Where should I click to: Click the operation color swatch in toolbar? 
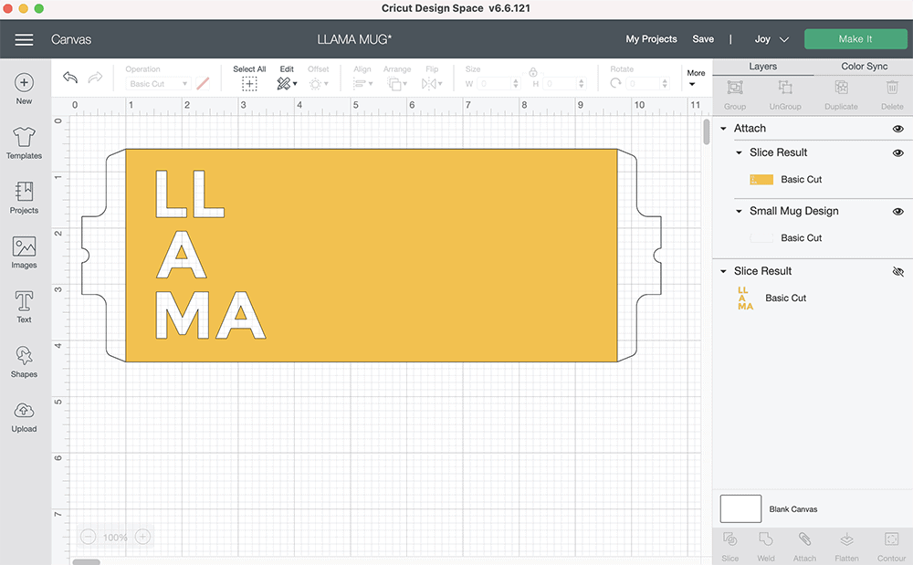203,84
